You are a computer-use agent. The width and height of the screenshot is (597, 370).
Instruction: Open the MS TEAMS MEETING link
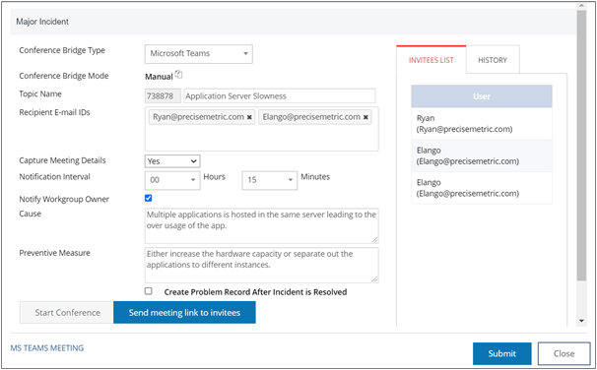point(47,348)
